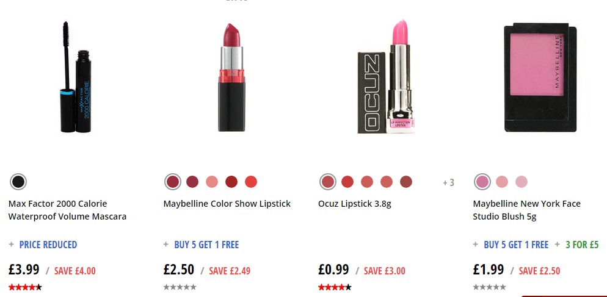Select the first ringed Ocuz Lipstick shade
The width and height of the screenshot is (607, 297).
pyautogui.click(x=328, y=182)
